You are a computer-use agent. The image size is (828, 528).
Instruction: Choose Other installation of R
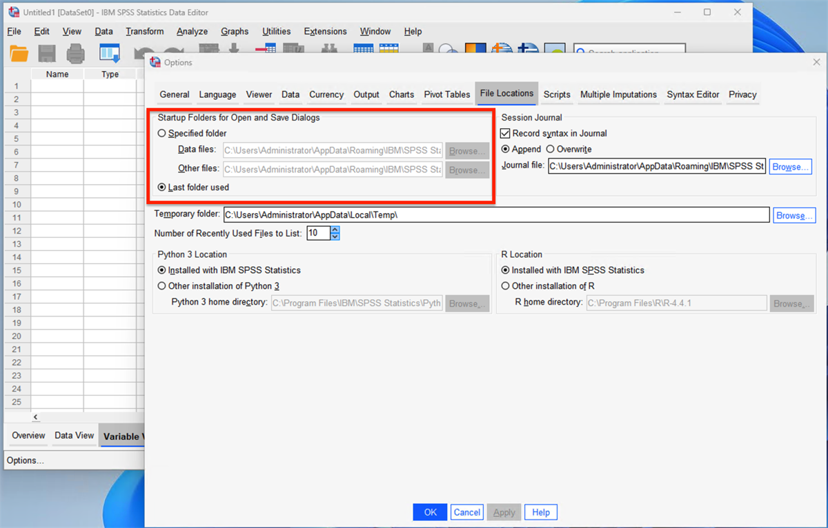(506, 286)
